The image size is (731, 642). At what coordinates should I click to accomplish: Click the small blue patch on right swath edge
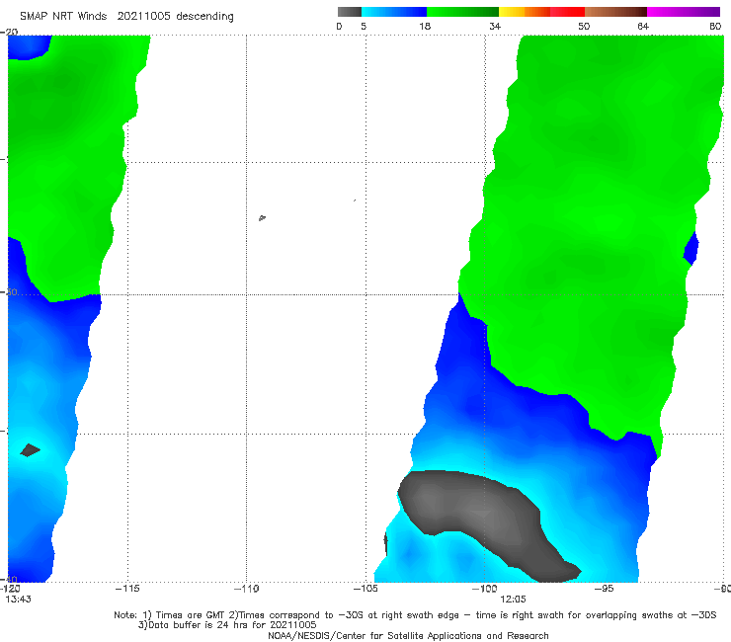tap(690, 248)
